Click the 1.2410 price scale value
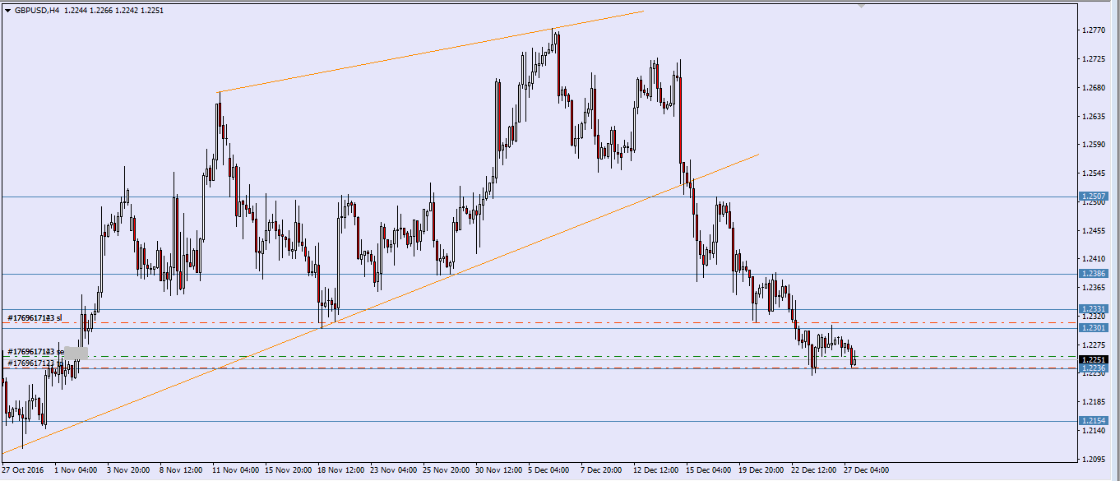The width and height of the screenshot is (1120, 481). click(1094, 259)
